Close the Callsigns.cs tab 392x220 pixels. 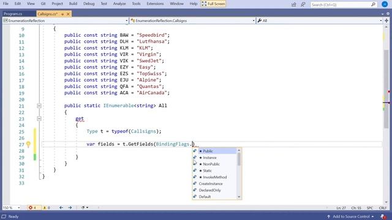[68, 14]
